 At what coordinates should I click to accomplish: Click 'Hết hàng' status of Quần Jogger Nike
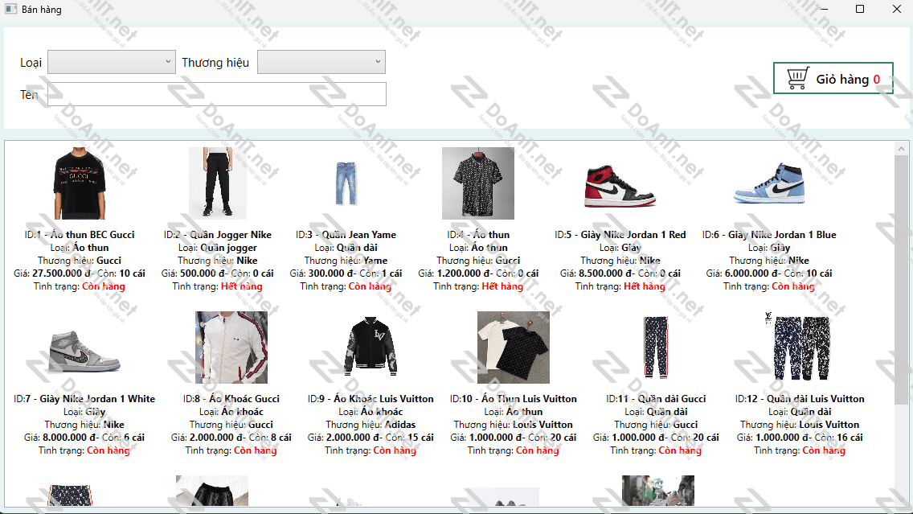242,286
